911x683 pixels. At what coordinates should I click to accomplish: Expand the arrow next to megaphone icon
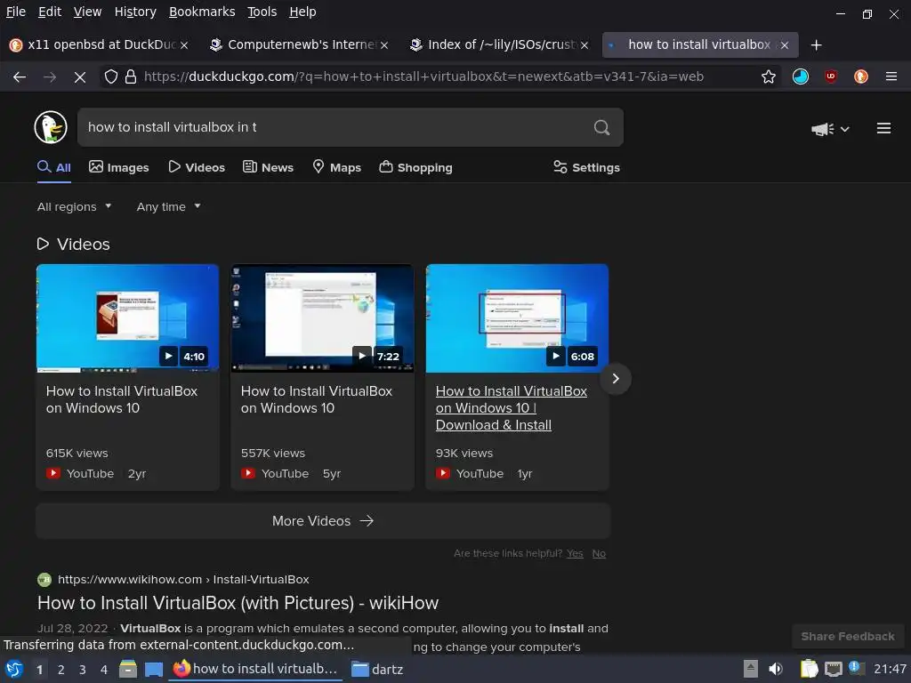coord(844,130)
